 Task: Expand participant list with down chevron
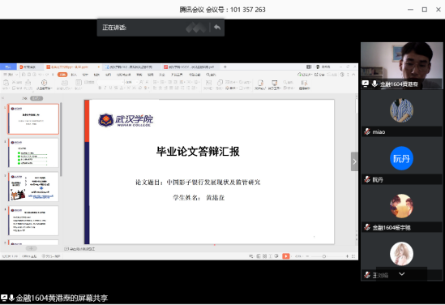[401, 273]
